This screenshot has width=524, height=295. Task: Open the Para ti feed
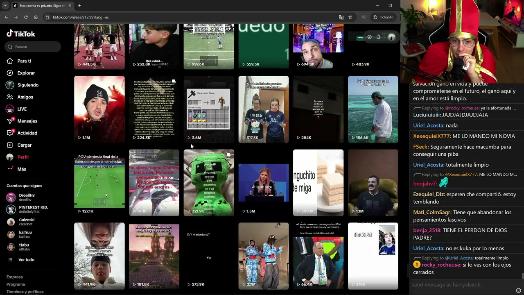(x=24, y=61)
